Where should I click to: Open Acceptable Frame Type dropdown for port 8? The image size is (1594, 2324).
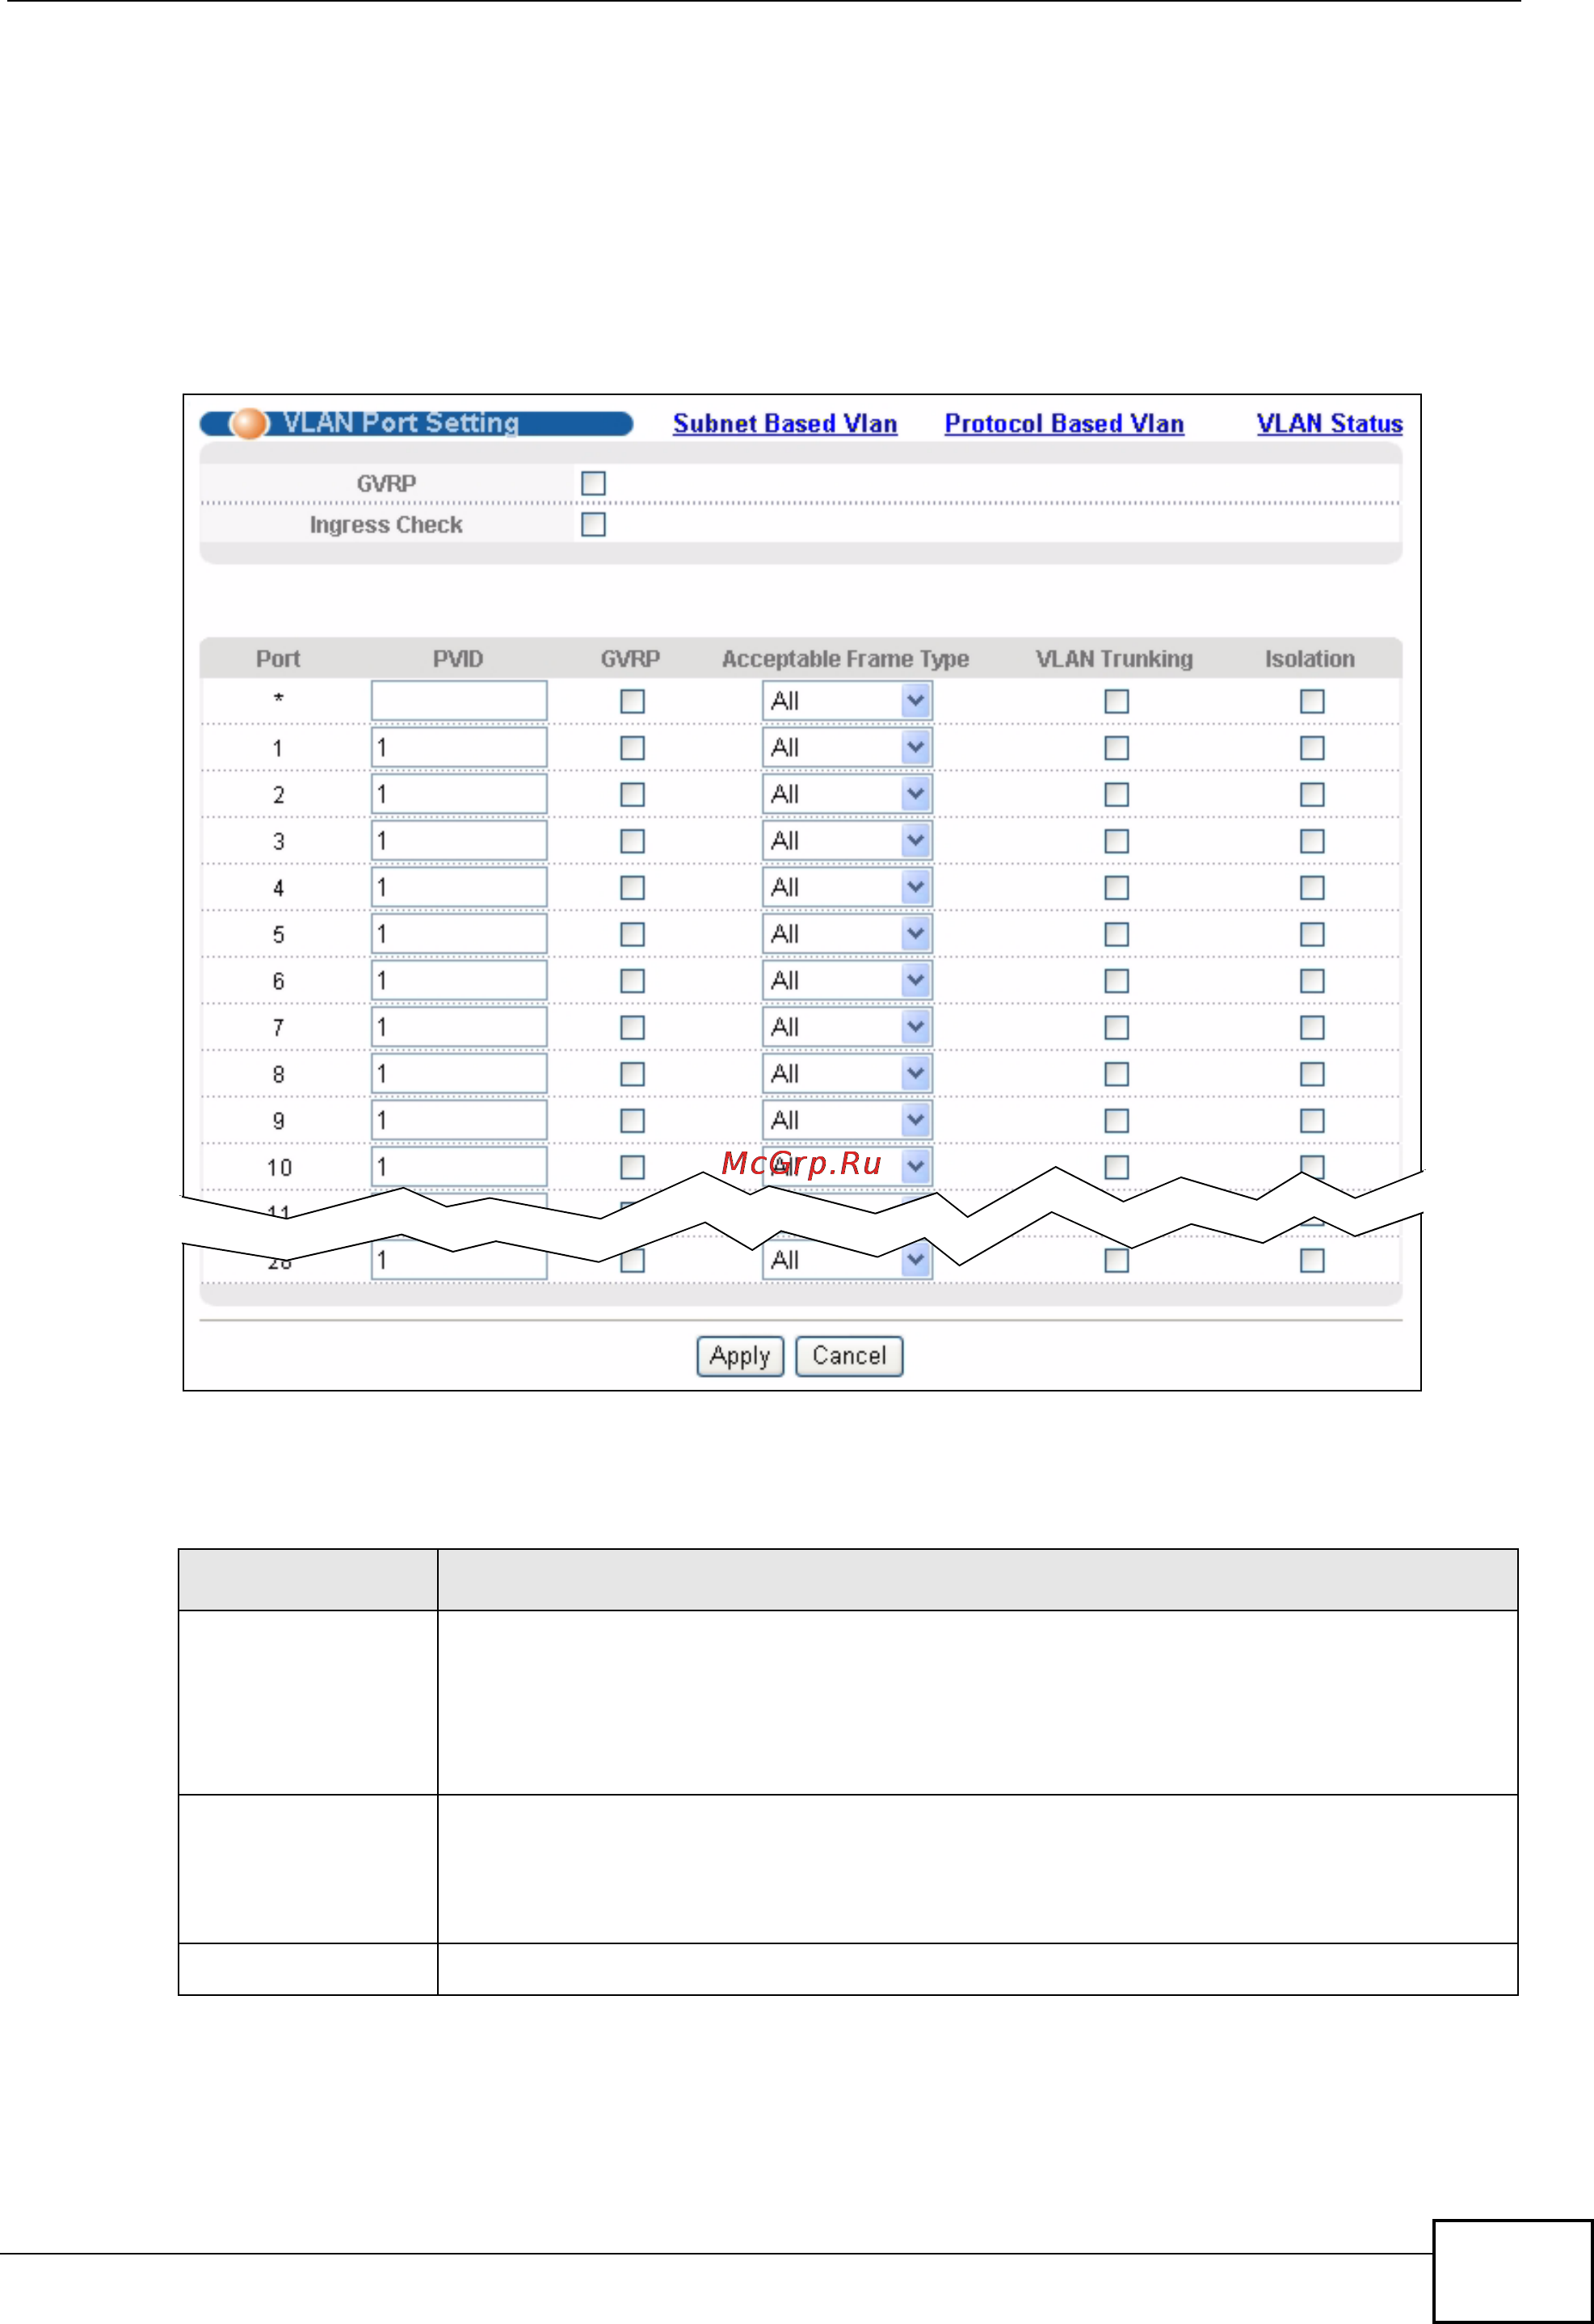(847, 1074)
